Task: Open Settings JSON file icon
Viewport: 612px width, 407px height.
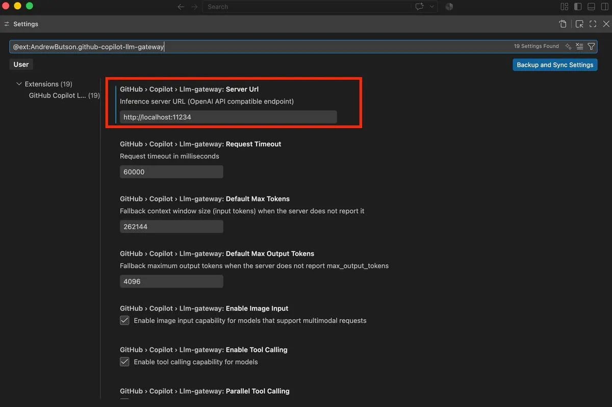Action: click(x=563, y=24)
